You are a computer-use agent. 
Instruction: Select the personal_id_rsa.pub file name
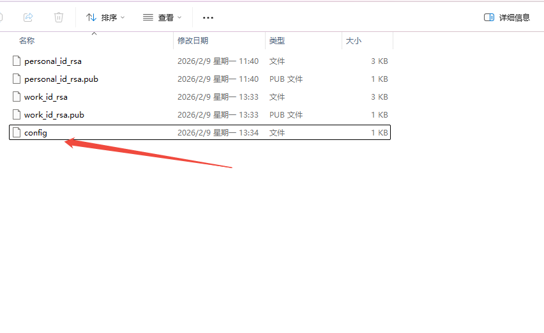coord(61,79)
